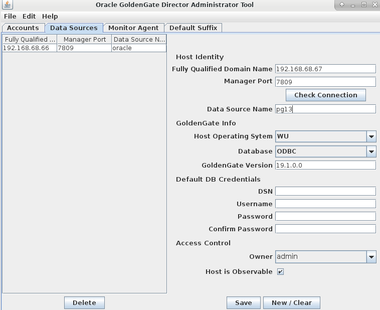The height and width of the screenshot is (310, 380).
Task: Select the Data Sources tab
Action: point(74,28)
